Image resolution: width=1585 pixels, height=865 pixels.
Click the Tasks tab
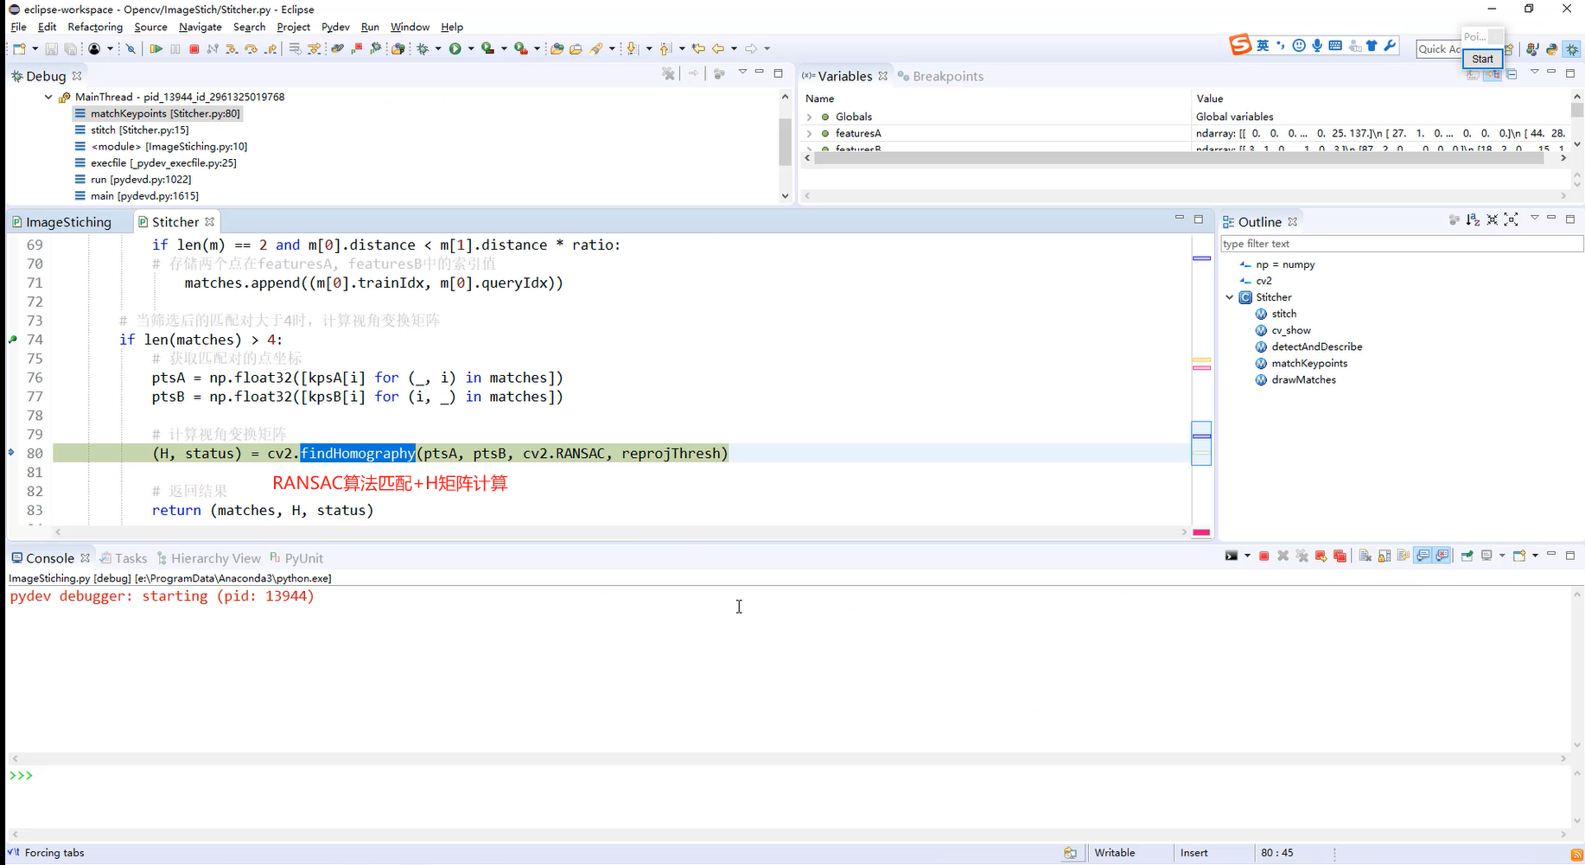point(124,558)
